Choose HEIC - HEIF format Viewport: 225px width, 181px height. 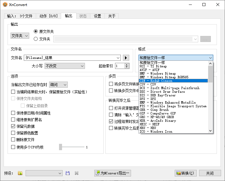[x=173, y=124]
